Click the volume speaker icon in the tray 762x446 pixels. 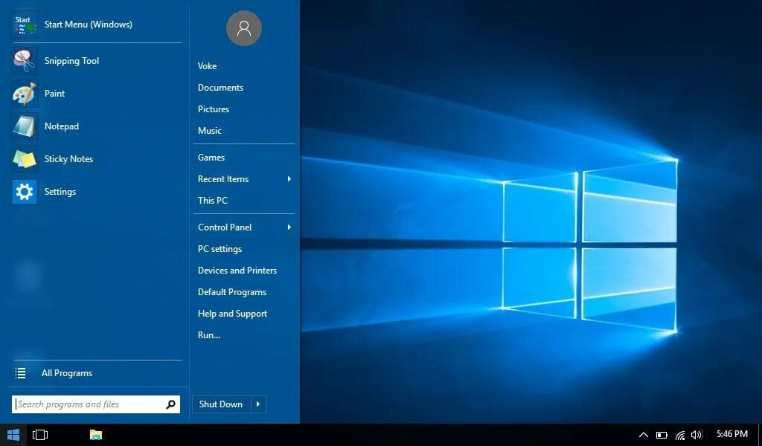coord(697,435)
